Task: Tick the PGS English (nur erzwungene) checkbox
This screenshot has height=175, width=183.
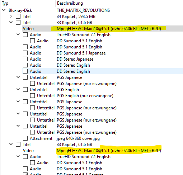Action: 32,96
